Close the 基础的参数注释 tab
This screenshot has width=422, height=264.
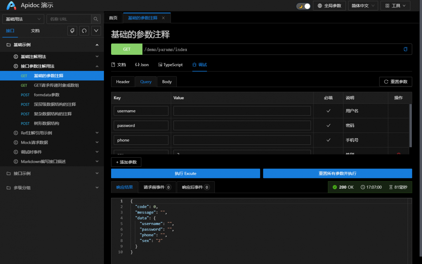click(x=163, y=18)
